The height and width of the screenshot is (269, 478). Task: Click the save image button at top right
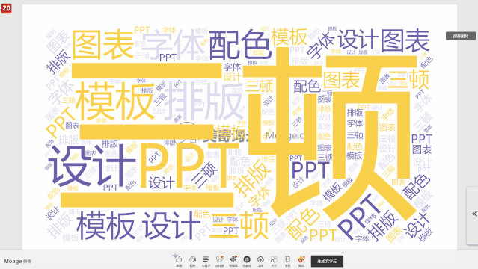pos(461,36)
